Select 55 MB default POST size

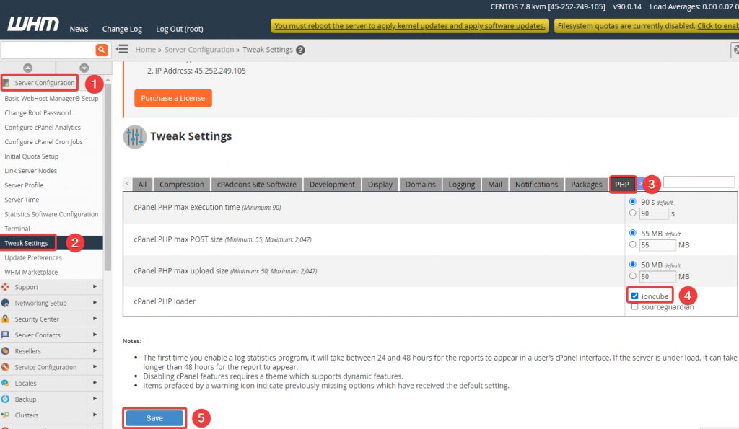[632, 233]
